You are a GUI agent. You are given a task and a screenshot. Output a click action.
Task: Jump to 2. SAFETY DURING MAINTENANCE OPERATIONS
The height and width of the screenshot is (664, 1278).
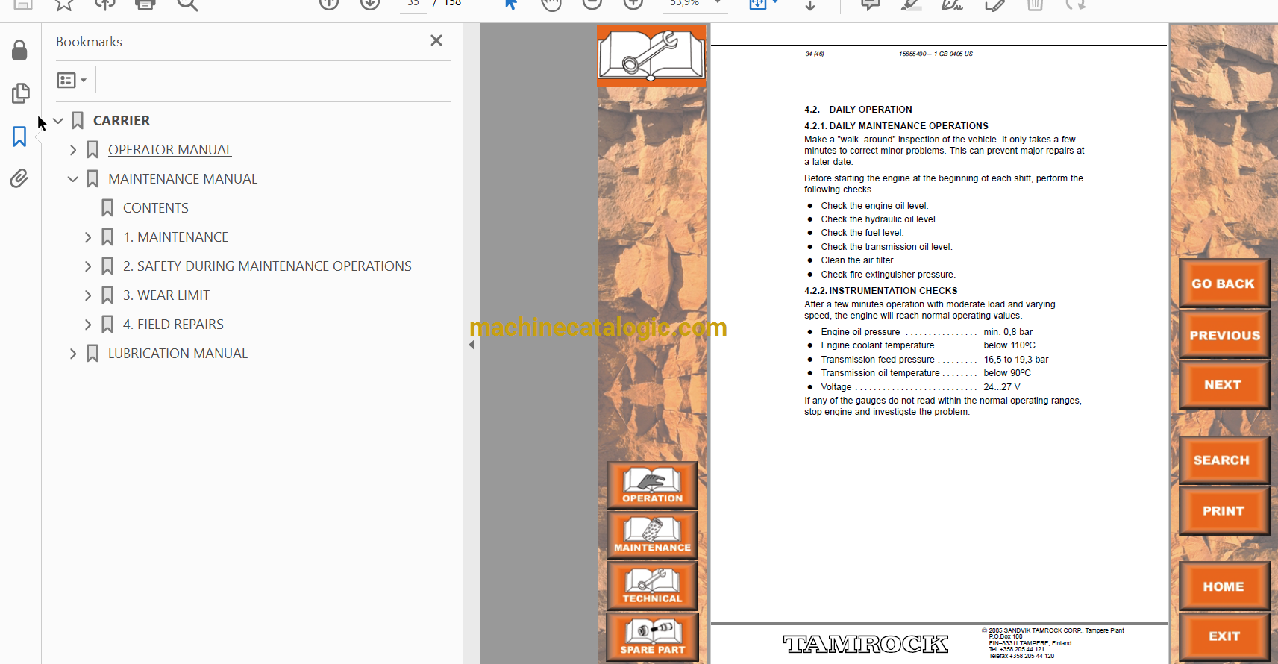(267, 266)
